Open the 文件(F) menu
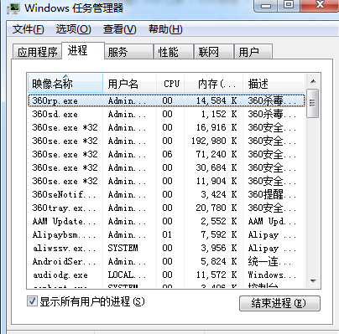 pyautogui.click(x=29, y=29)
